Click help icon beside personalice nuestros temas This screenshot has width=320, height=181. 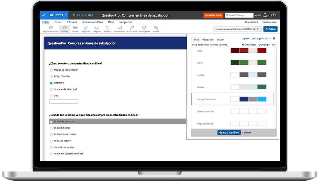click(x=226, y=45)
